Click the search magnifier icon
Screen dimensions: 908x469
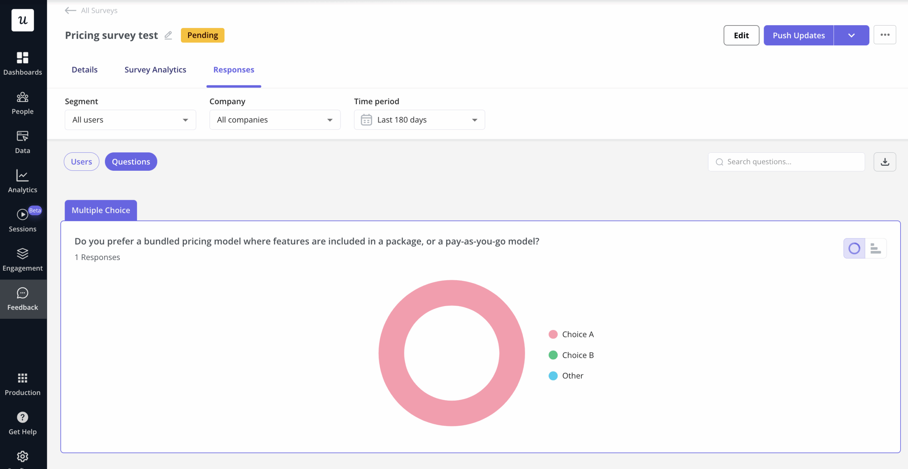tap(719, 162)
